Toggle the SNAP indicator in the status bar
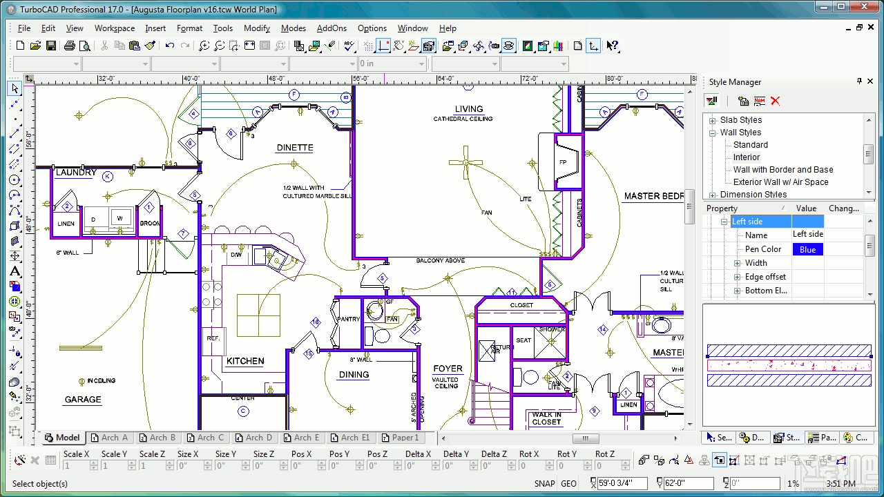This screenshot has height=497, width=884. [544, 484]
